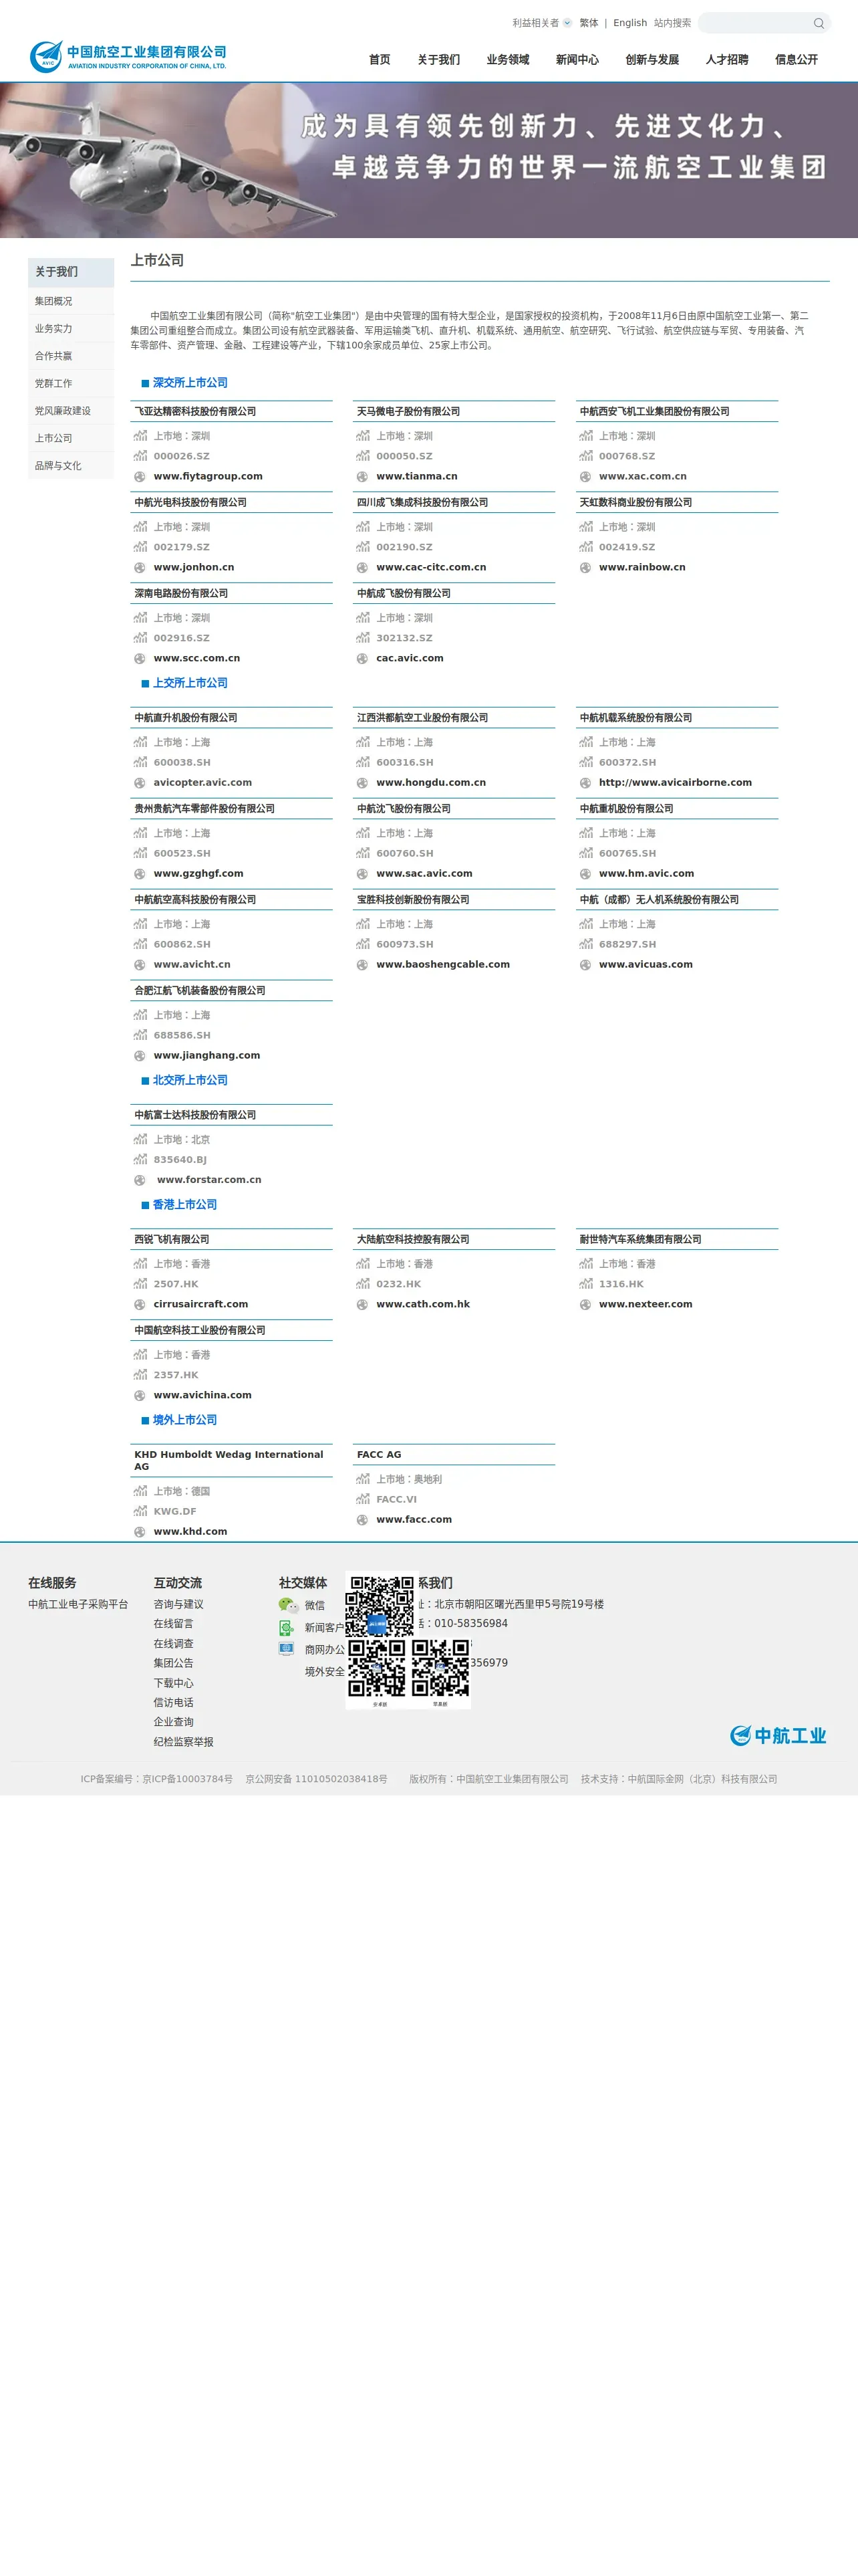Click stock chart icon beside 2507.HK

[x=140, y=1284]
